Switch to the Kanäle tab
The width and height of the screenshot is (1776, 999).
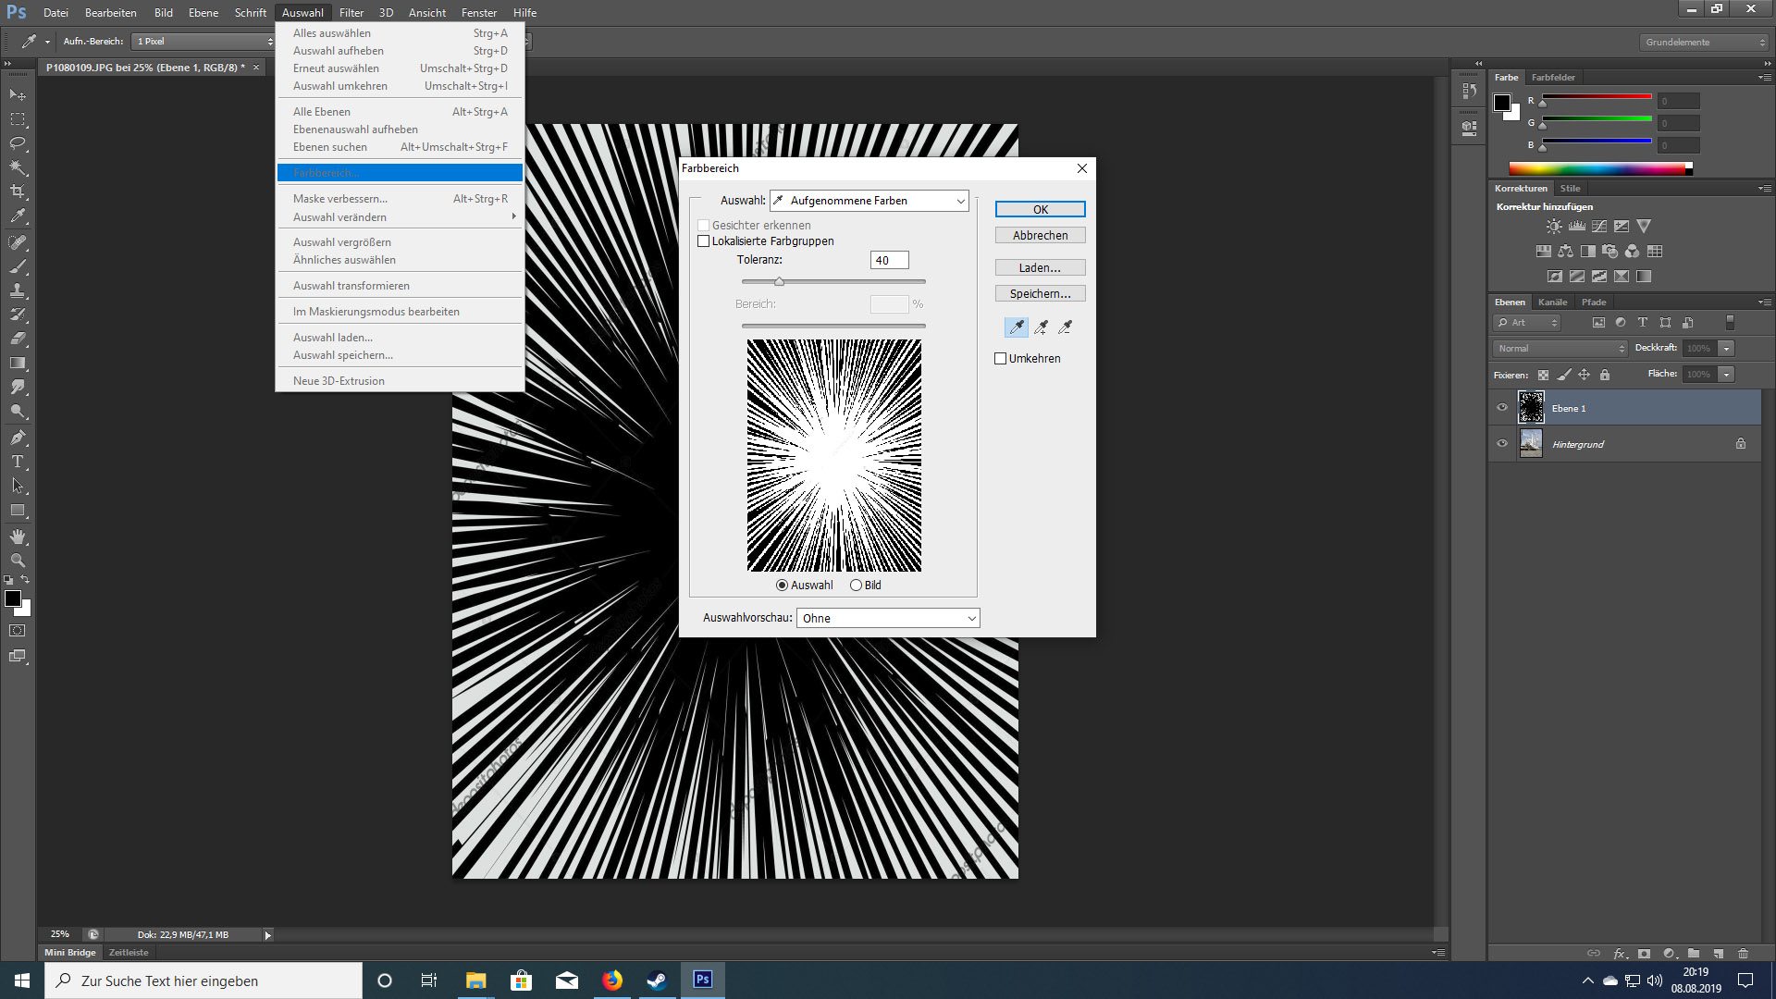1552,302
